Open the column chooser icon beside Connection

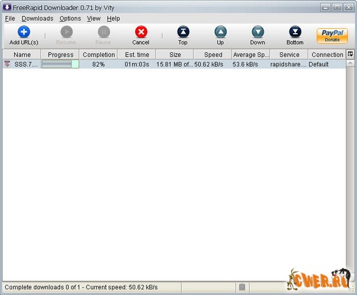click(351, 54)
